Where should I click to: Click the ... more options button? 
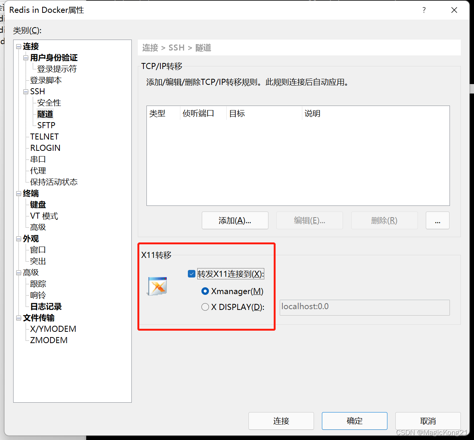[437, 221]
